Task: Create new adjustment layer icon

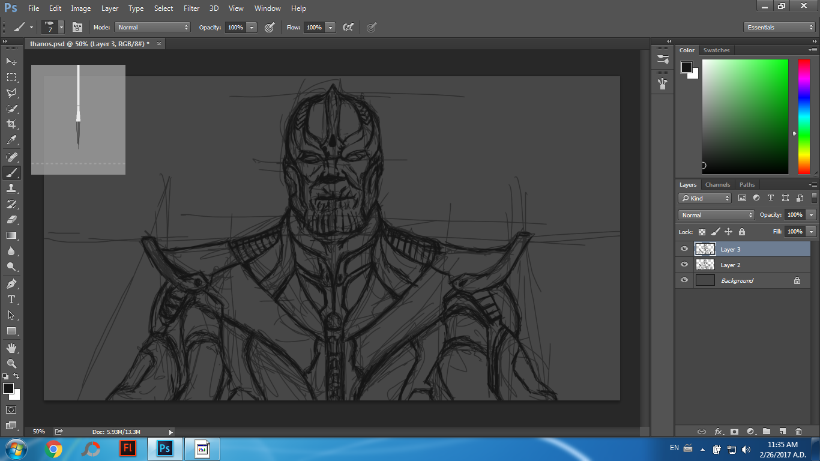Action: click(750, 431)
